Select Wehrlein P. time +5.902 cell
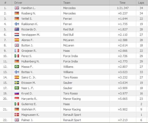 pyautogui.click(x=123, y=109)
